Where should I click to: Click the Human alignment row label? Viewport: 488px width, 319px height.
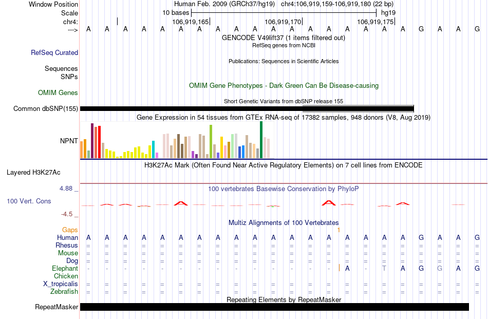click(67, 238)
